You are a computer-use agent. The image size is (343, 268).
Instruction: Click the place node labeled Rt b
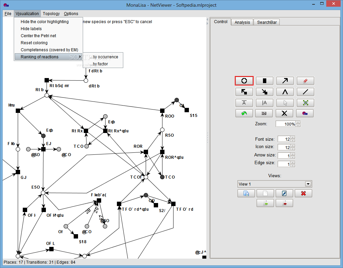[47, 95]
